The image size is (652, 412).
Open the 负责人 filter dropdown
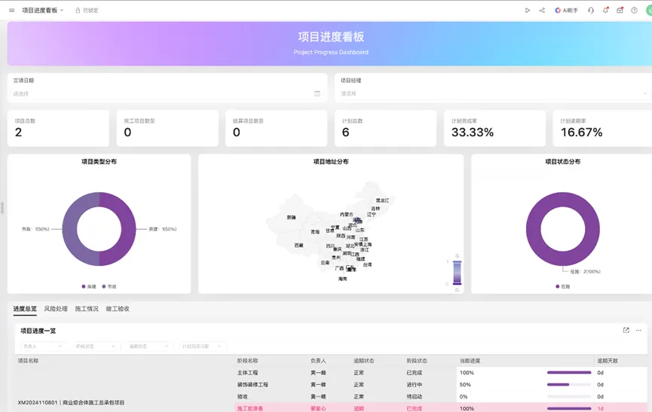[x=43, y=346]
